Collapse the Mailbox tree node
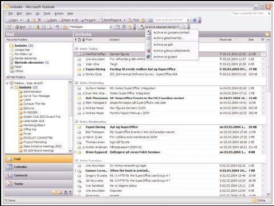The width and height of the screenshot is (274, 206). [x=7, y=83]
